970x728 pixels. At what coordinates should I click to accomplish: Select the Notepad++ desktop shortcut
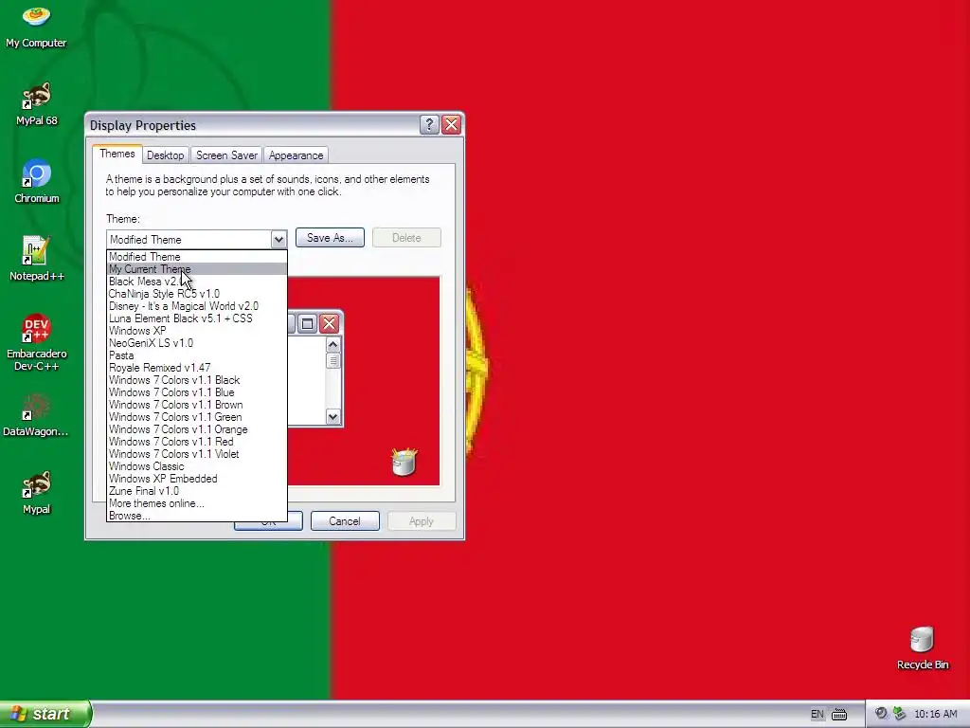tap(37, 260)
